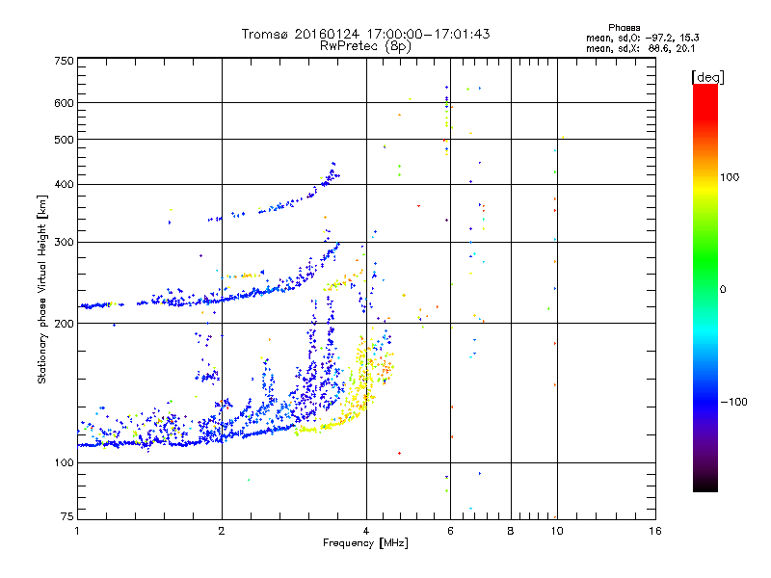Click the '500' height axis tick label
Viewport: 771px width, 578px height.
click(64, 140)
